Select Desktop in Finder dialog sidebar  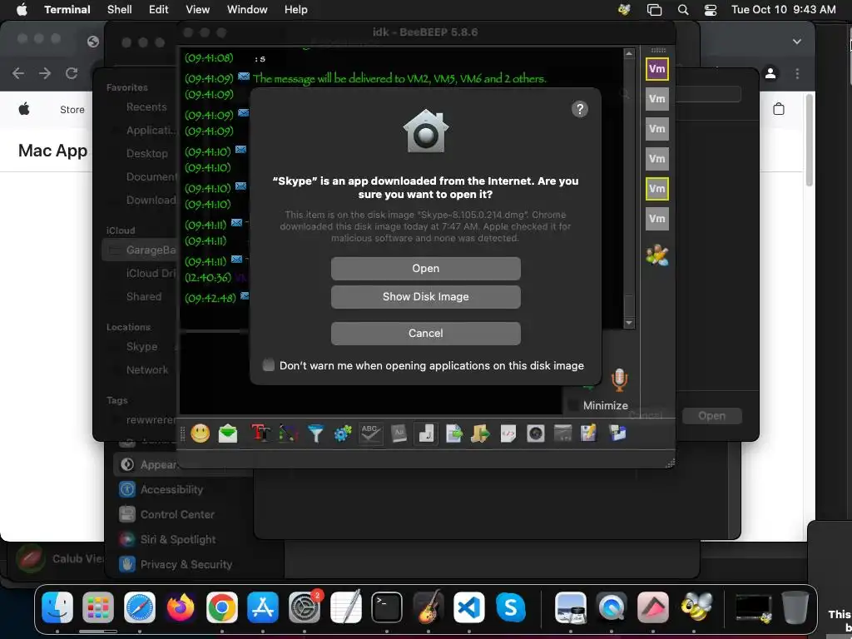click(146, 153)
